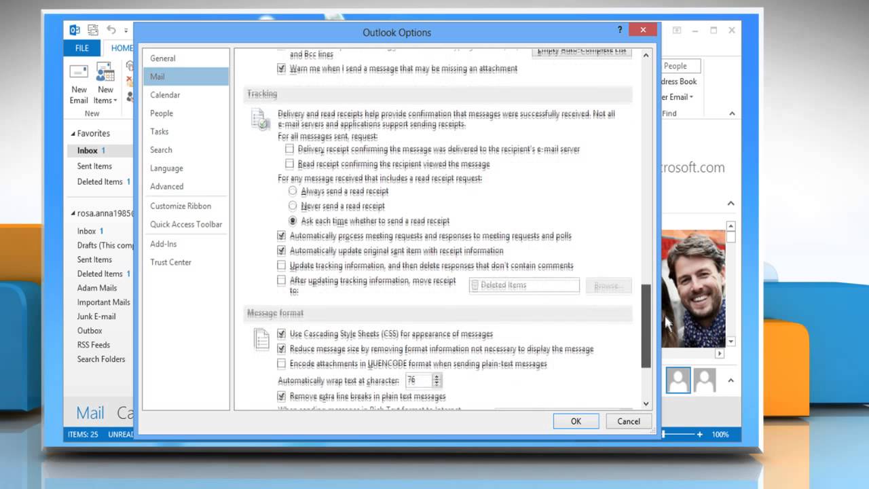Click scroll-down arrow of options panel
The image size is (869, 489).
click(x=646, y=403)
